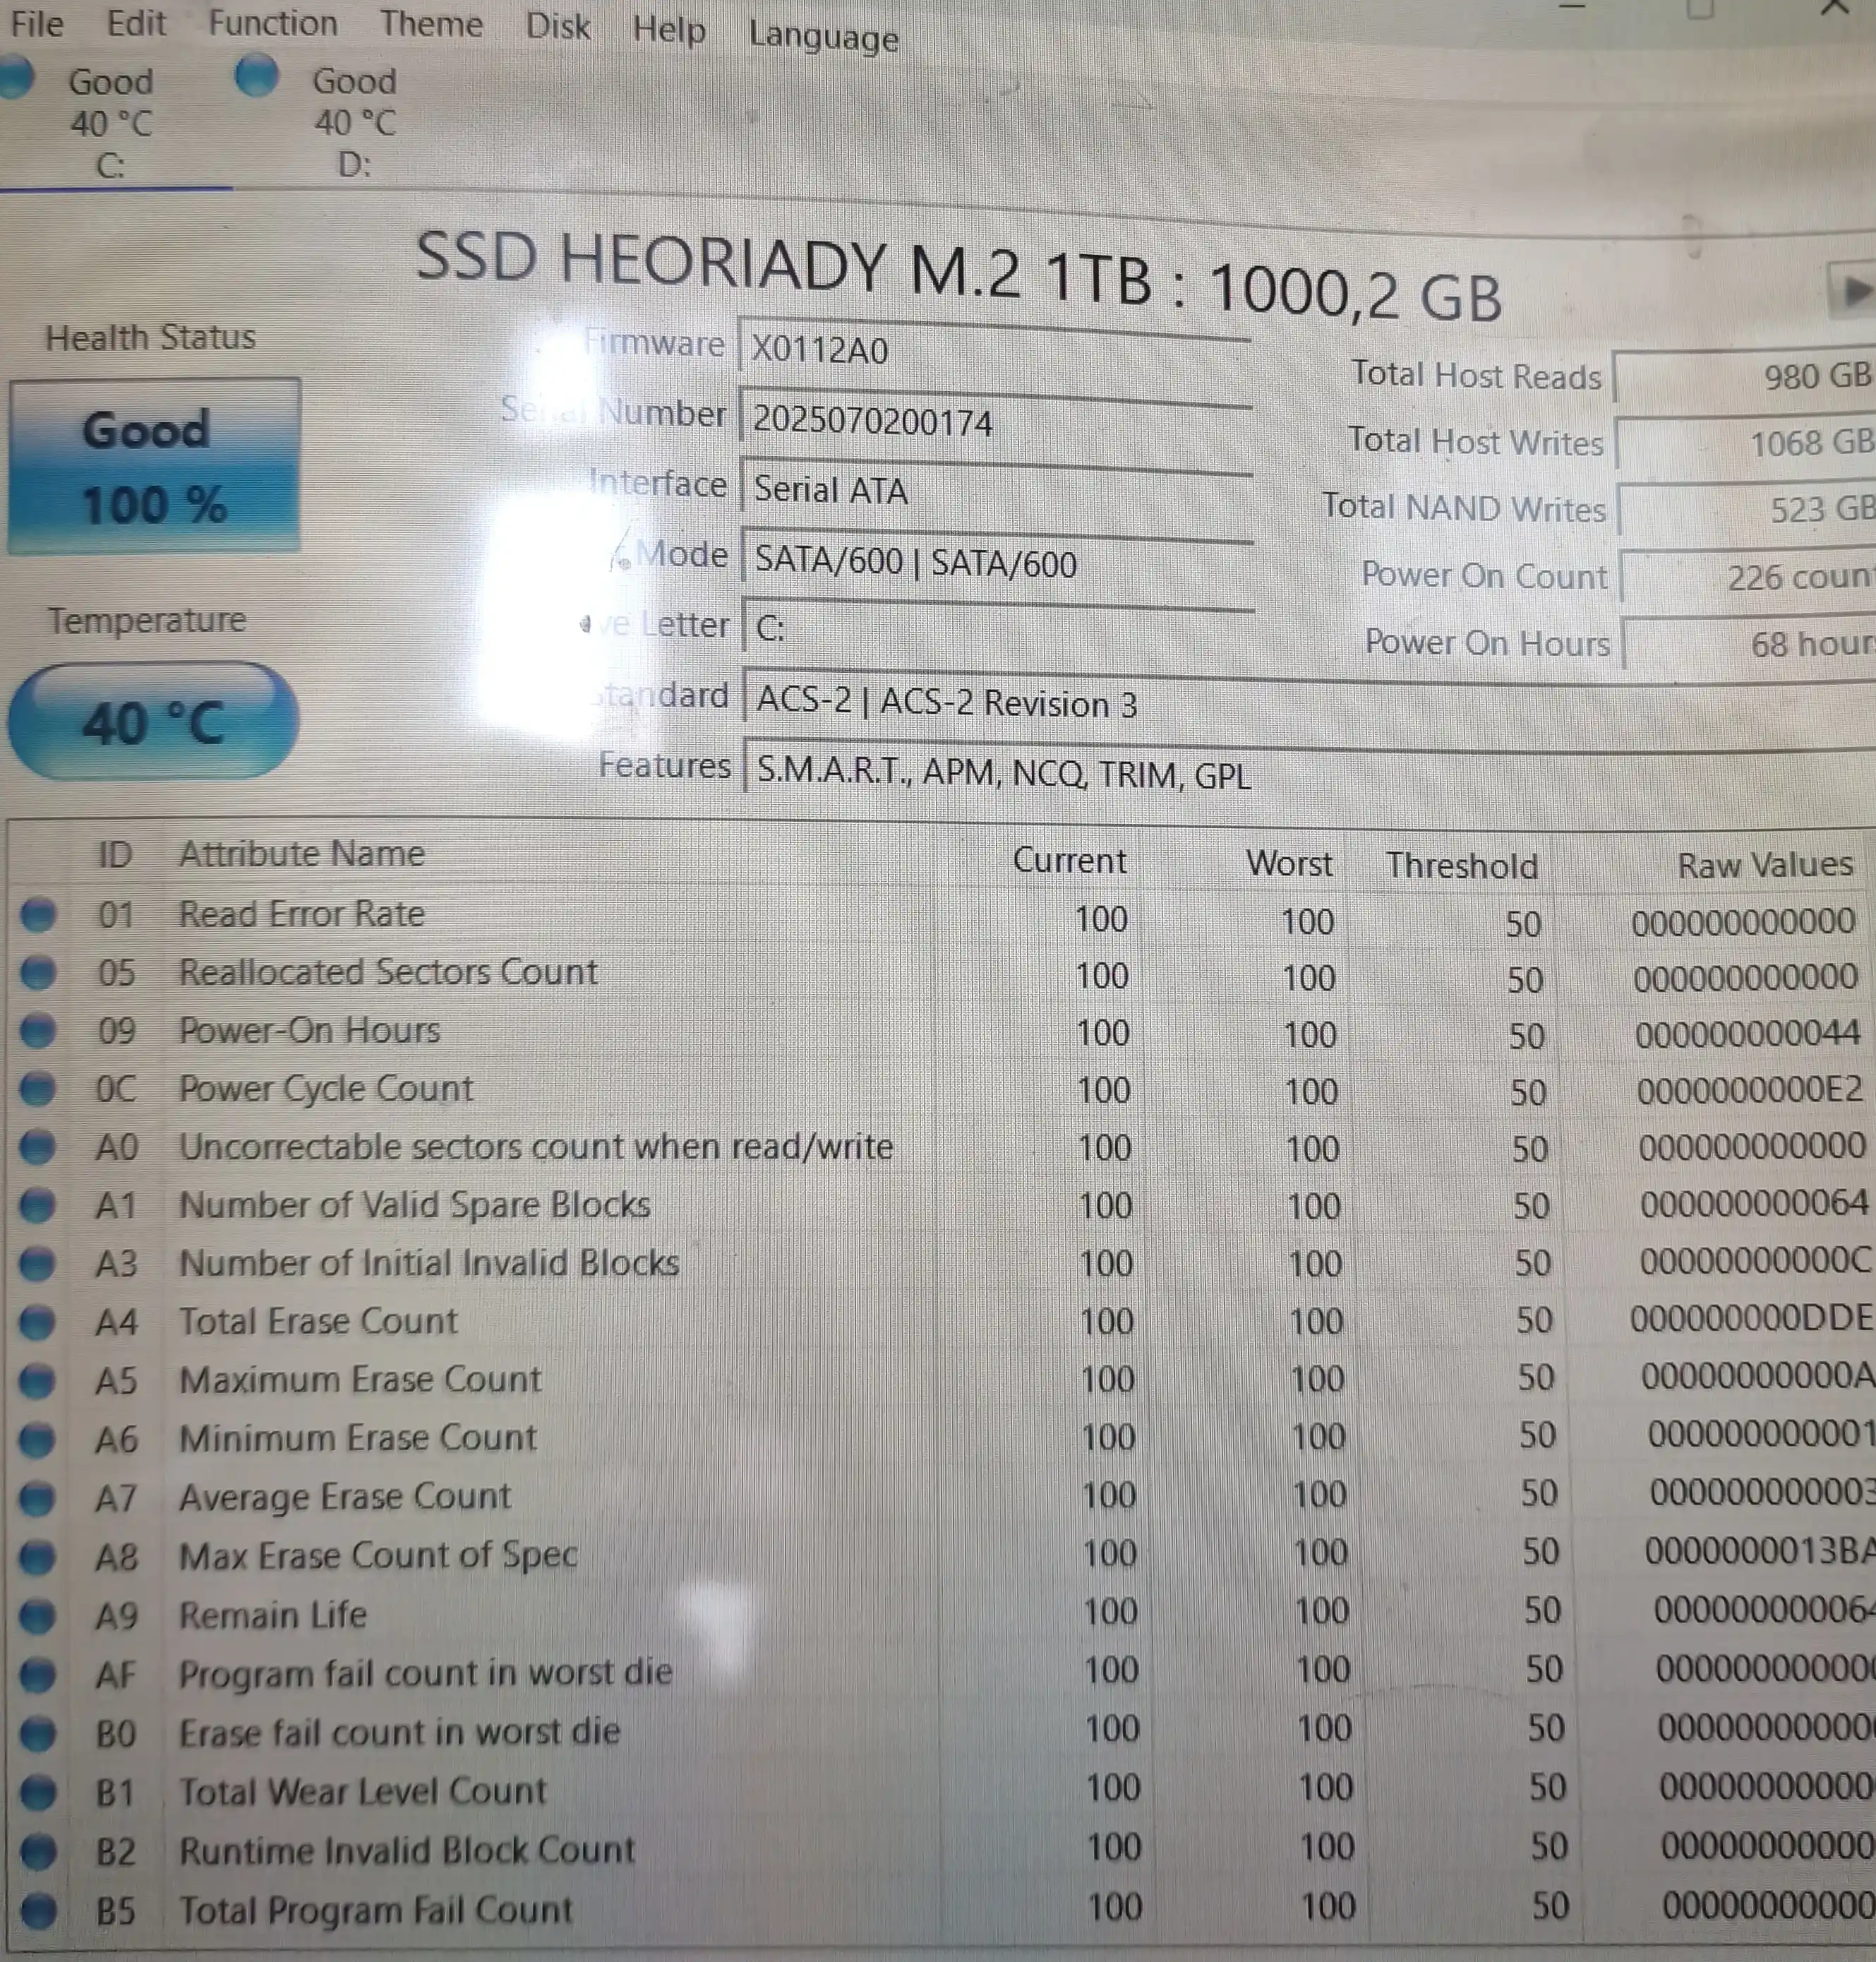Click the Raw Values column header
Viewport: 1876px width, 1962px height.
click(1765, 864)
